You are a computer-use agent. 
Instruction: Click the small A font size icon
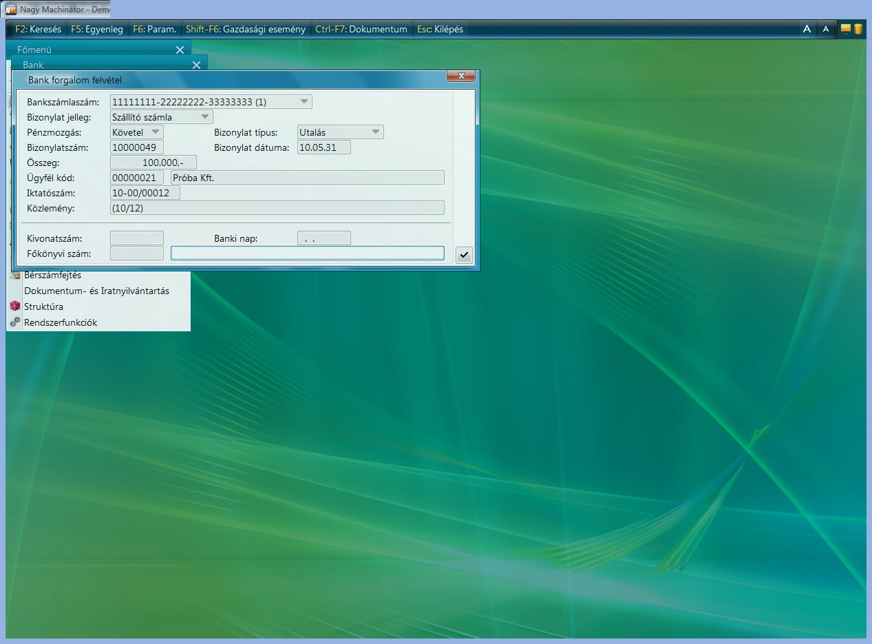[x=826, y=29]
